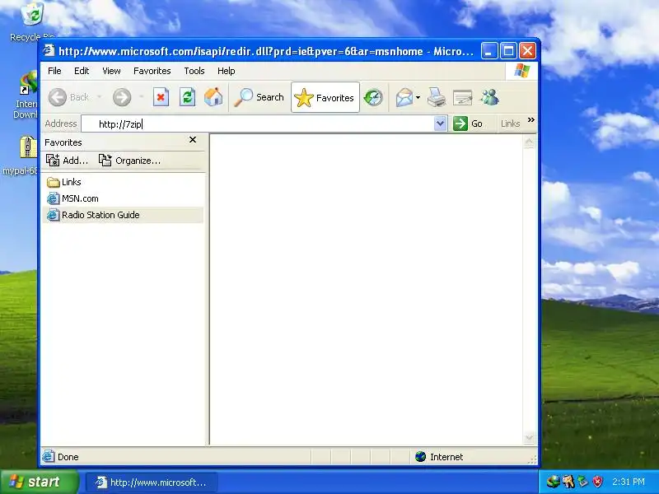
Task: Open the History pane icon
Action: (x=373, y=97)
